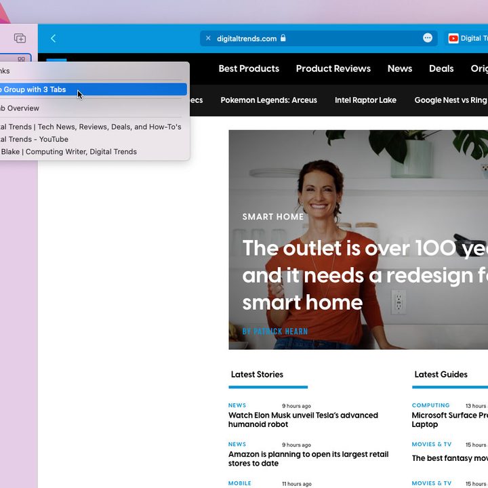488x488 pixels.
Task: Click NEWS tag above Tesla robot story
Action: [x=237, y=405]
